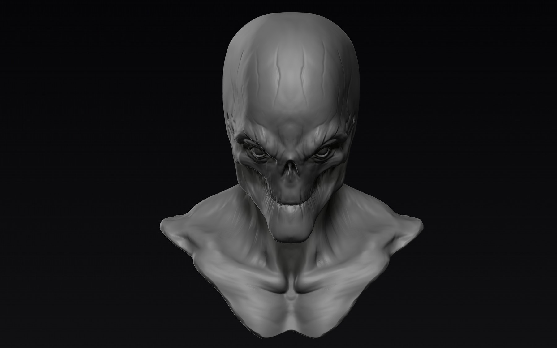Click the alien's mouth area
Viewport: 557px width, 348px height.
289,203
